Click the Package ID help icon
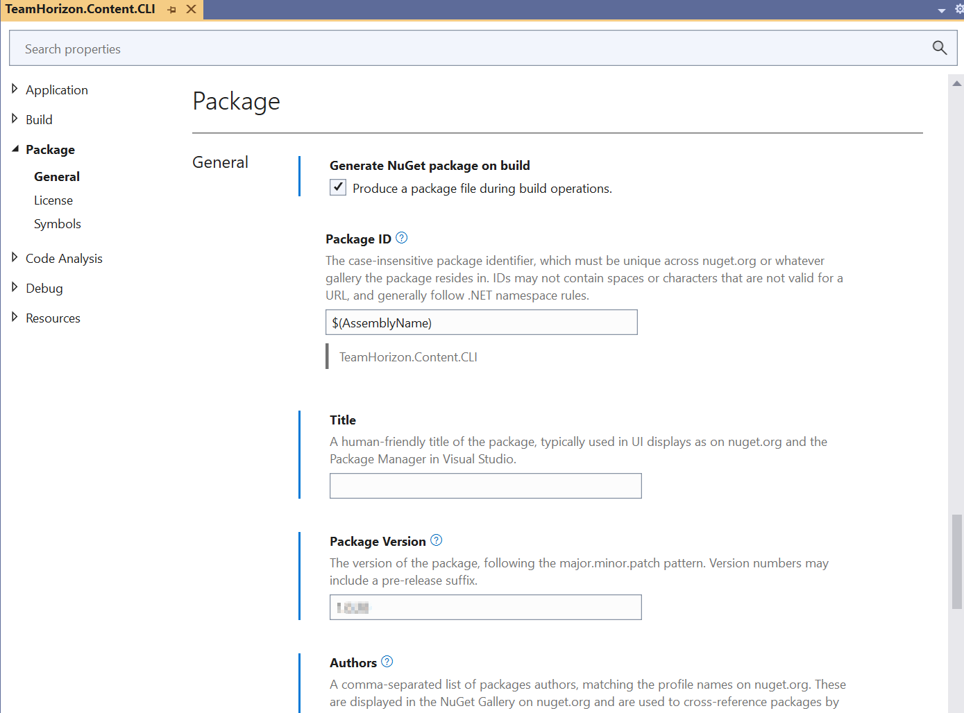 401,238
